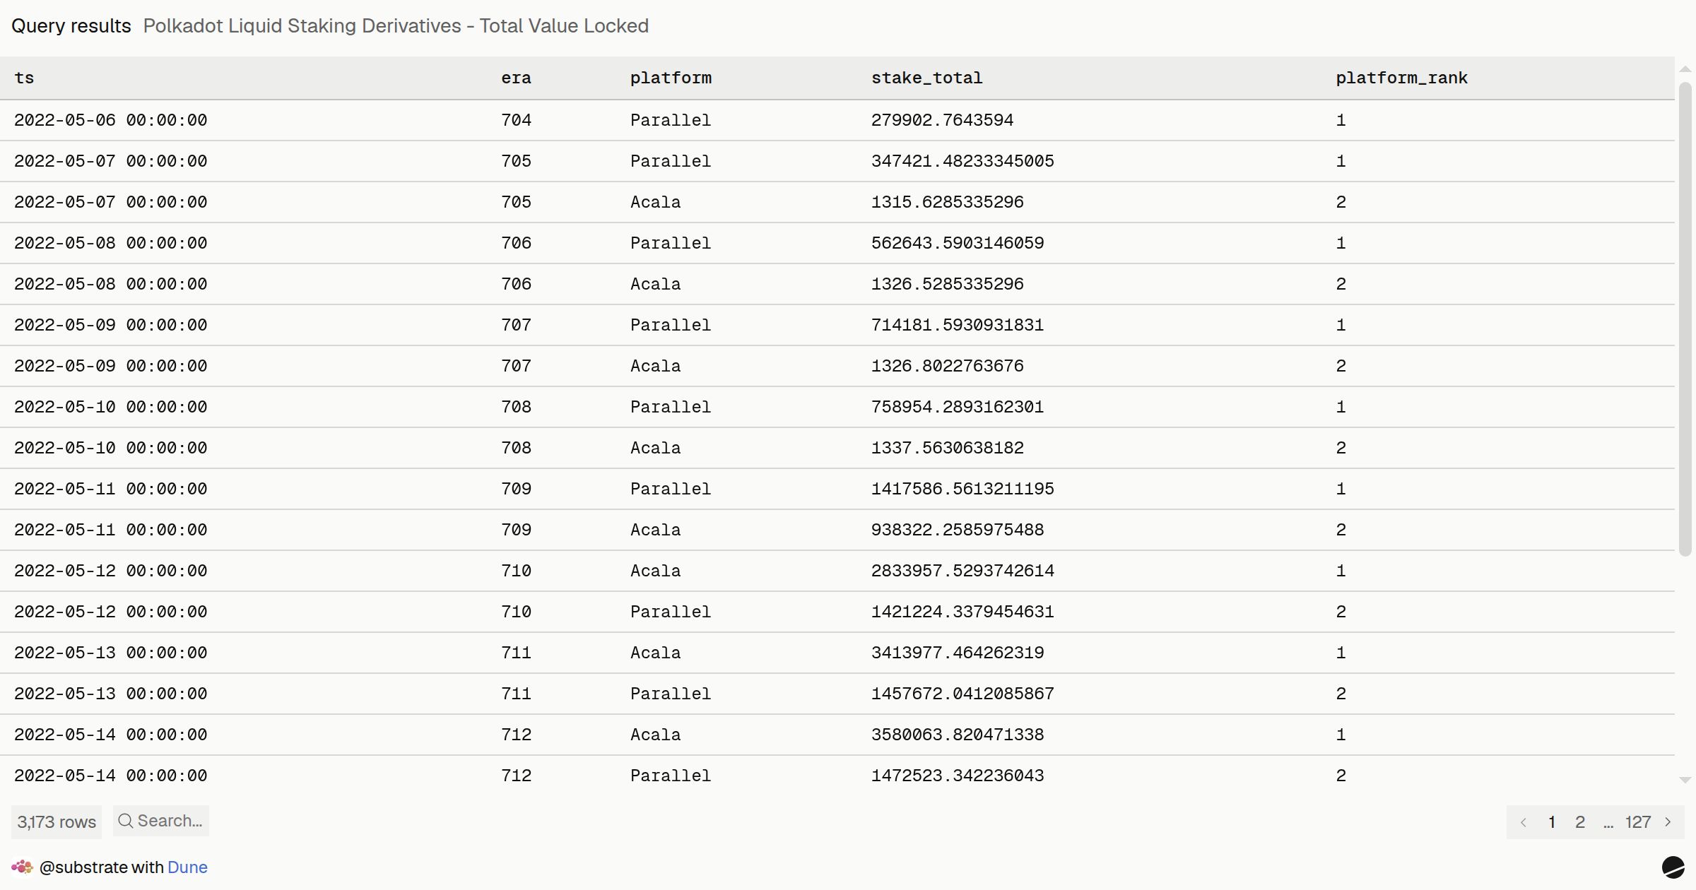Click the Dune logo icon at bottom right
This screenshot has width=1696, height=890.
point(1673,867)
